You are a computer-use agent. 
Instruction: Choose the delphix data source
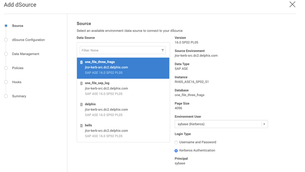point(123,110)
